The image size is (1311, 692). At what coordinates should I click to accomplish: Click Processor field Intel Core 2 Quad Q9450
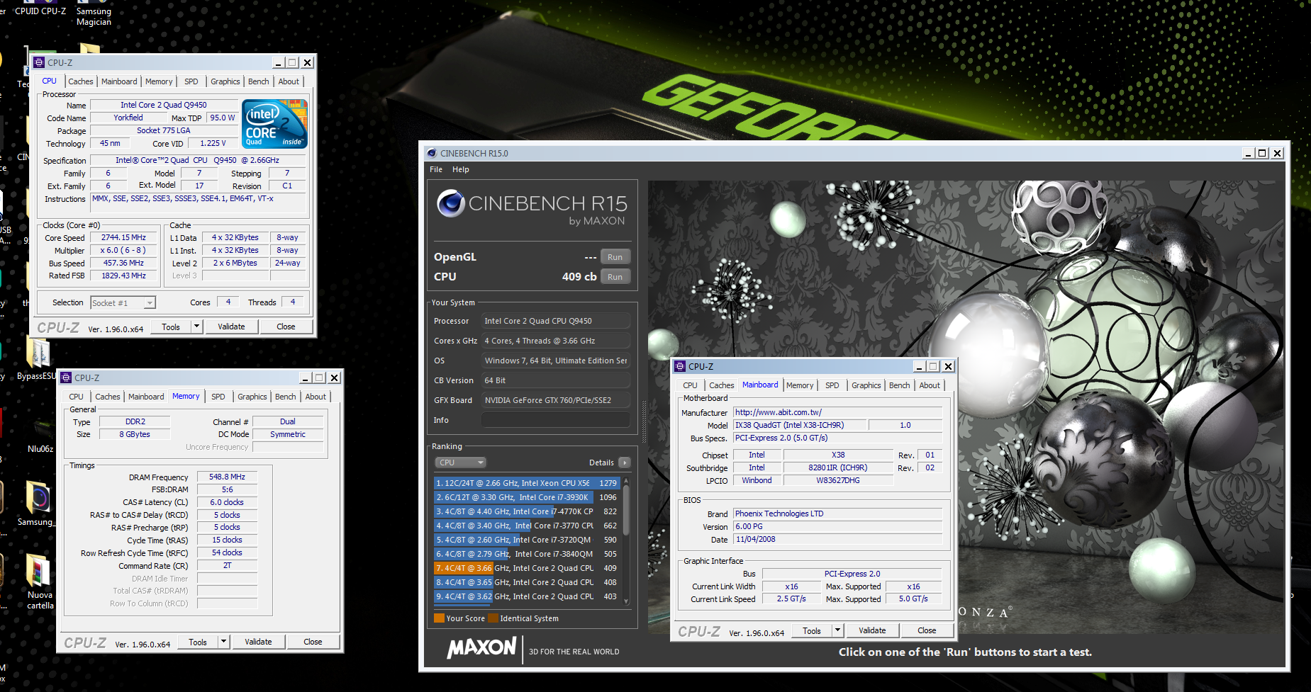click(556, 321)
